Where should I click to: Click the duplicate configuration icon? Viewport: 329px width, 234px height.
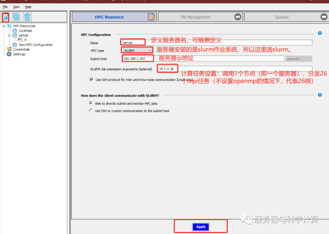(x=16, y=17)
